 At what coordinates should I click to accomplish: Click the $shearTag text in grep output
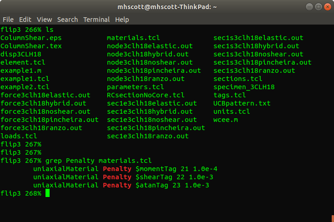[x=153, y=177]
